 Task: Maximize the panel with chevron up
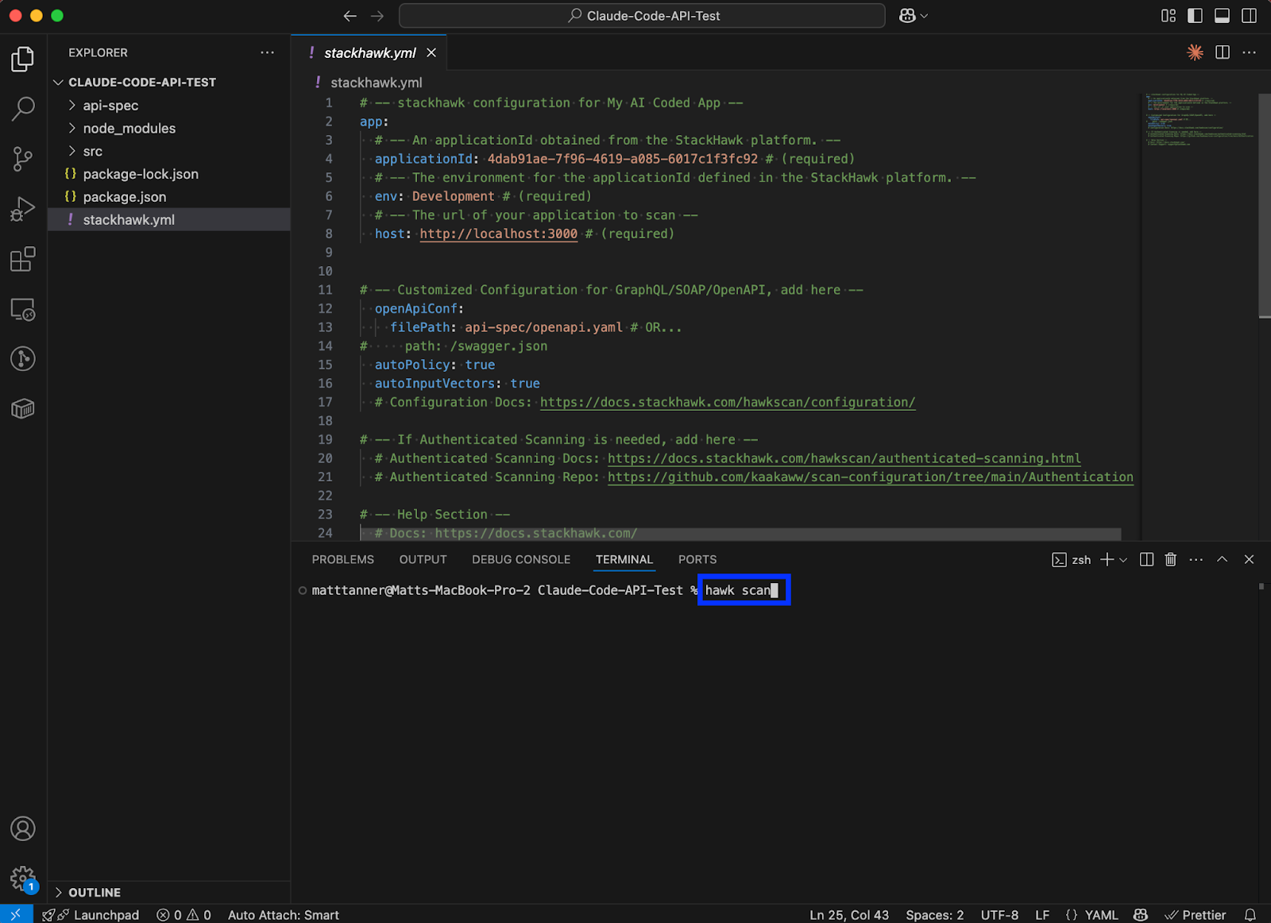pos(1223,560)
